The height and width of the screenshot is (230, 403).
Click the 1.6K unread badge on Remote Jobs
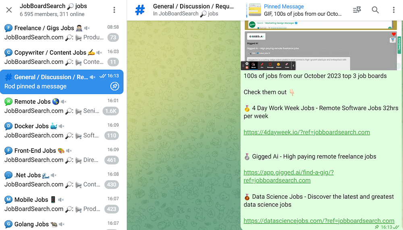tap(111, 111)
